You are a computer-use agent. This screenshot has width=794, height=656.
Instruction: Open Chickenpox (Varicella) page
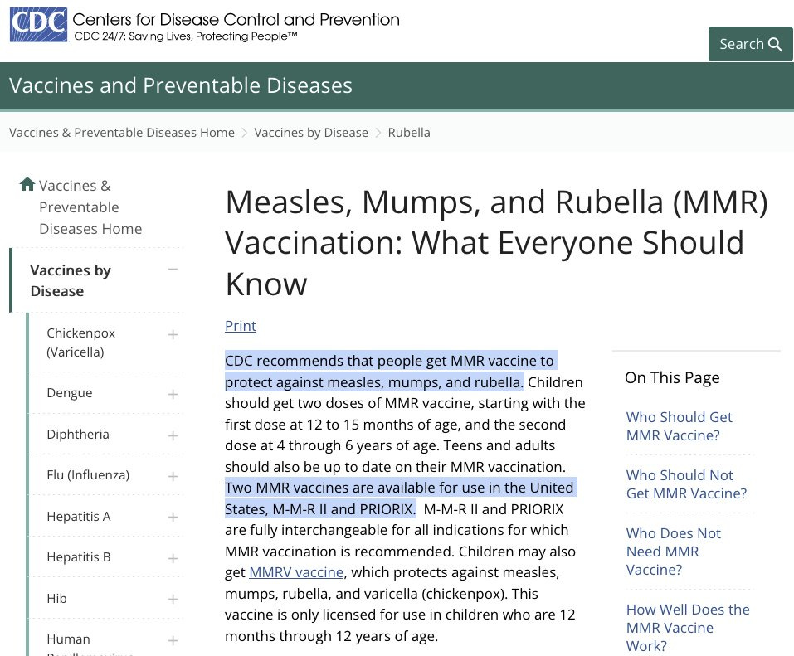[81, 343]
